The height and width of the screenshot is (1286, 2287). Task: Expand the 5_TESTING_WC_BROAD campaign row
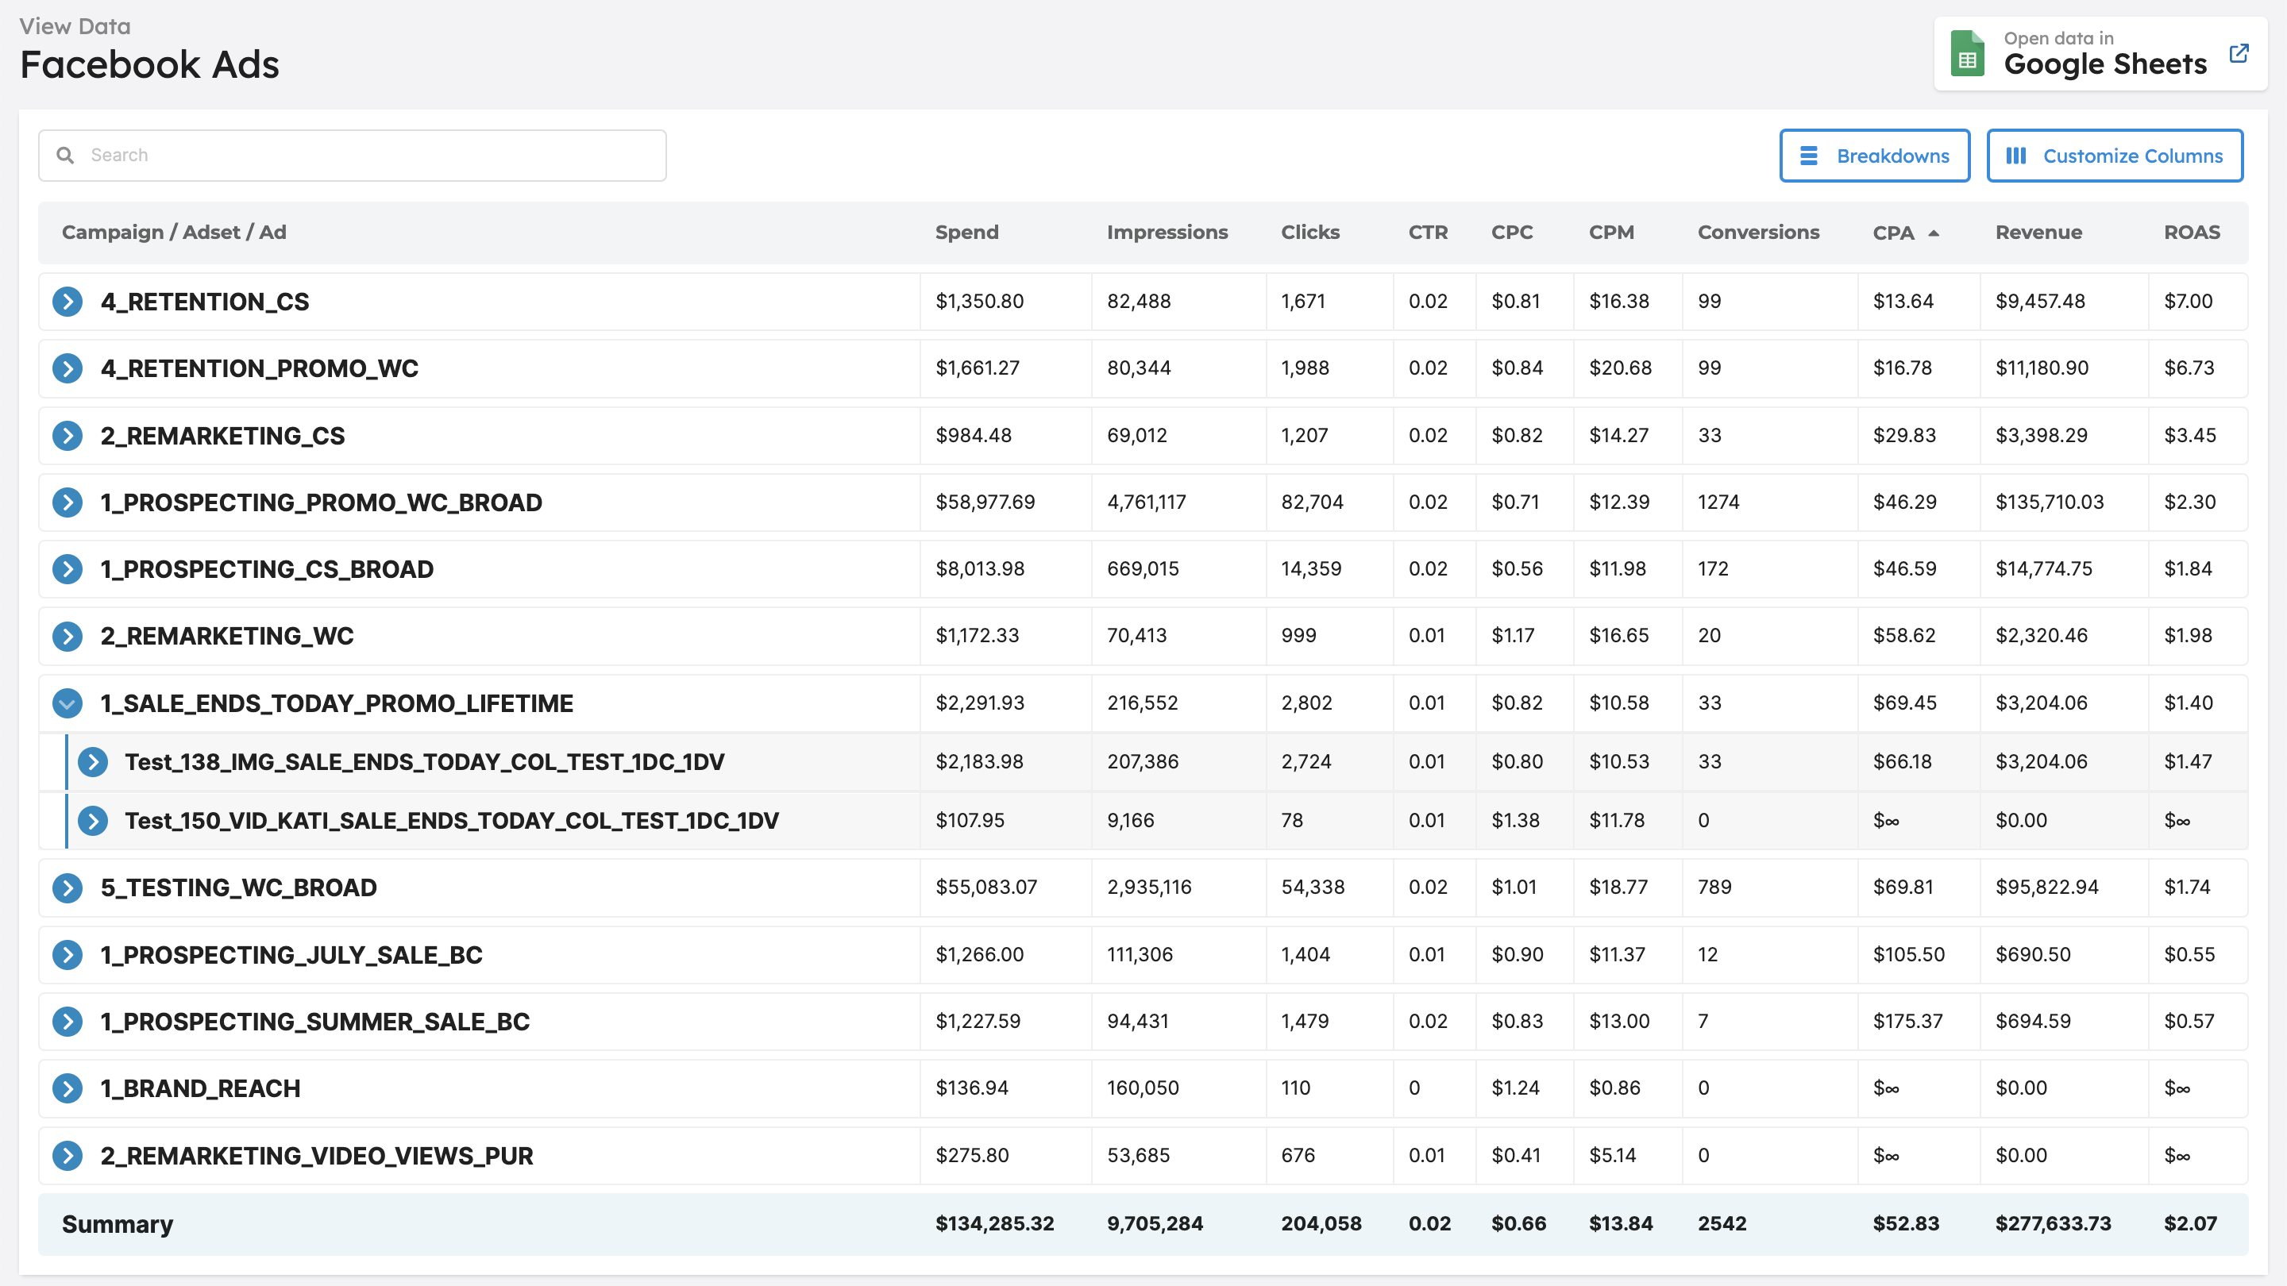[67, 887]
